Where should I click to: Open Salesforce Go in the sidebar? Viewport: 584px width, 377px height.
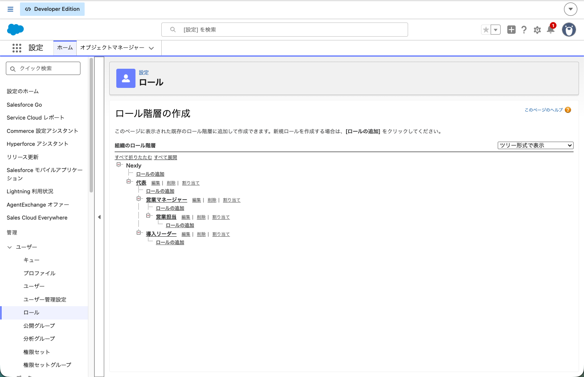click(x=24, y=105)
